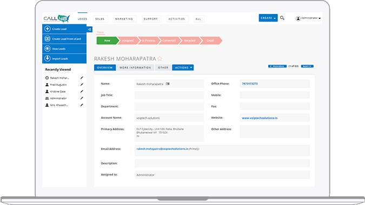The height and width of the screenshot is (205, 365).
Task: Open the Create dropdown button
Action: [x=268, y=18]
